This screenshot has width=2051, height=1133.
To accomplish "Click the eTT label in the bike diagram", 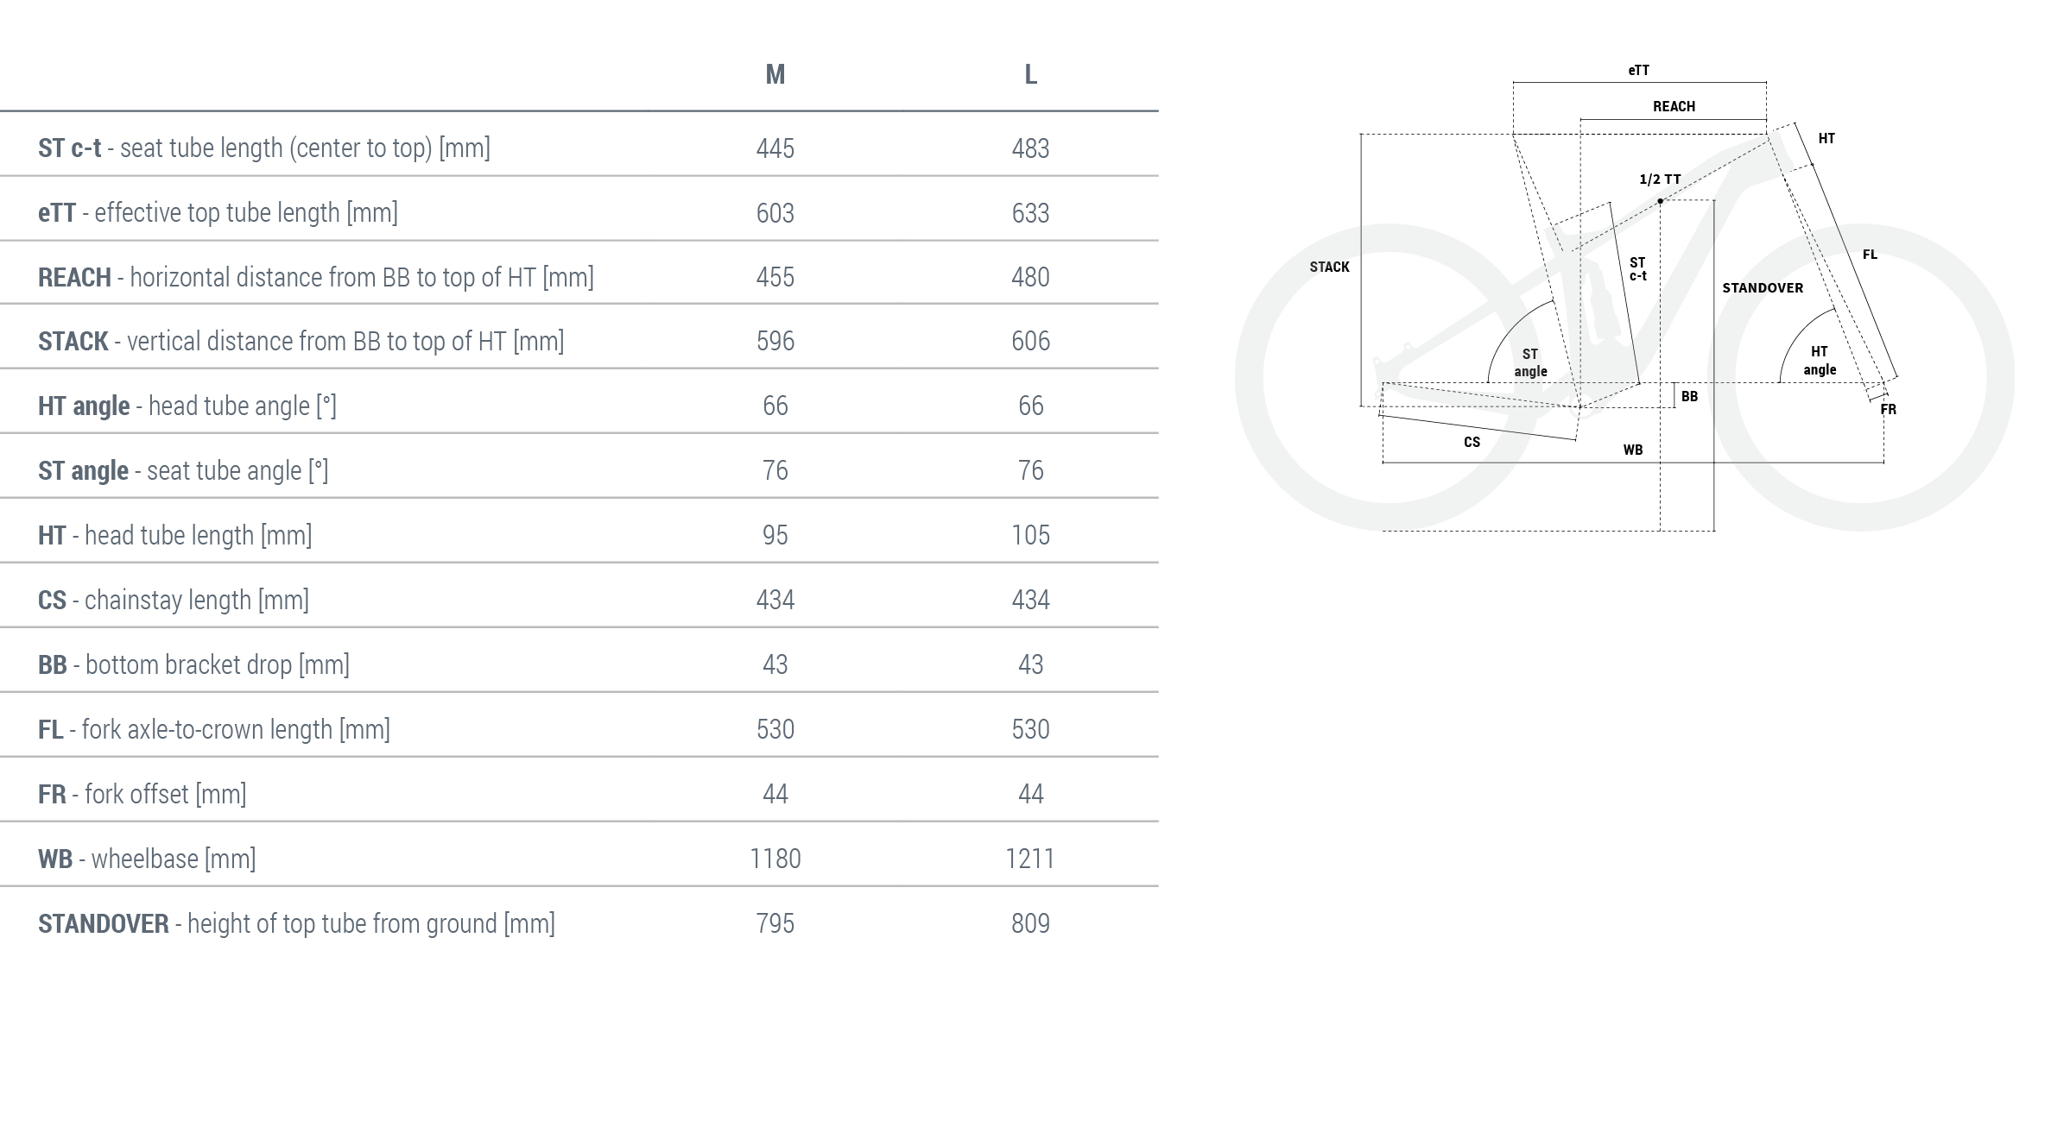I will [x=1638, y=71].
